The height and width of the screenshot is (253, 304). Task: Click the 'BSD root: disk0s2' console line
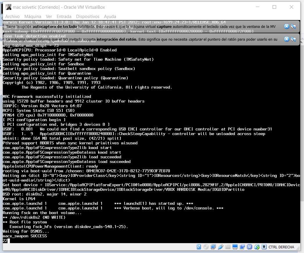point(45,194)
